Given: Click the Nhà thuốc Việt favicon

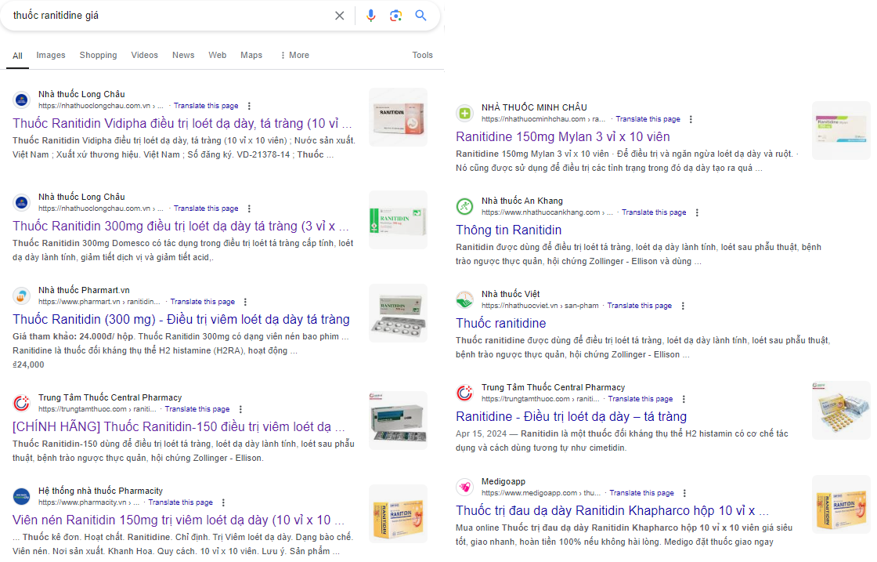Looking at the screenshot, I should 464,300.
